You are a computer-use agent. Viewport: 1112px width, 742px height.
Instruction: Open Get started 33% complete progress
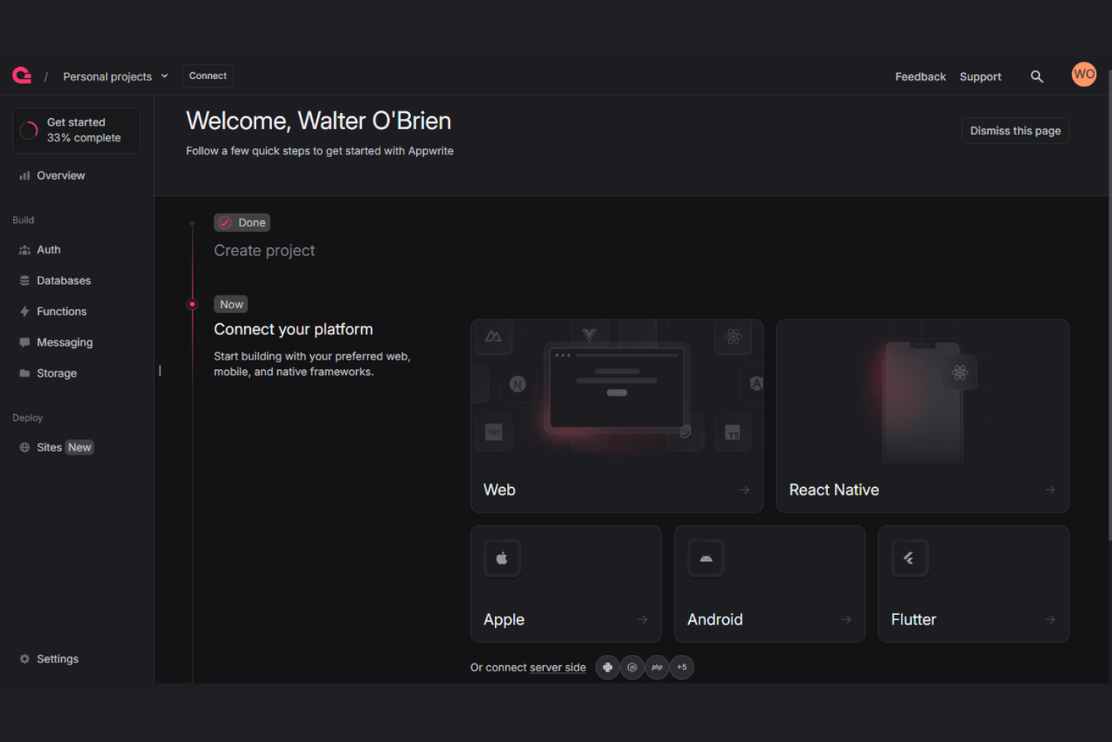(x=76, y=130)
